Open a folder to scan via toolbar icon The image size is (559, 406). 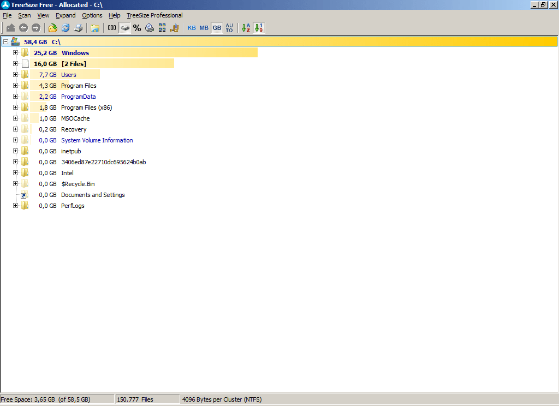[x=53, y=28]
